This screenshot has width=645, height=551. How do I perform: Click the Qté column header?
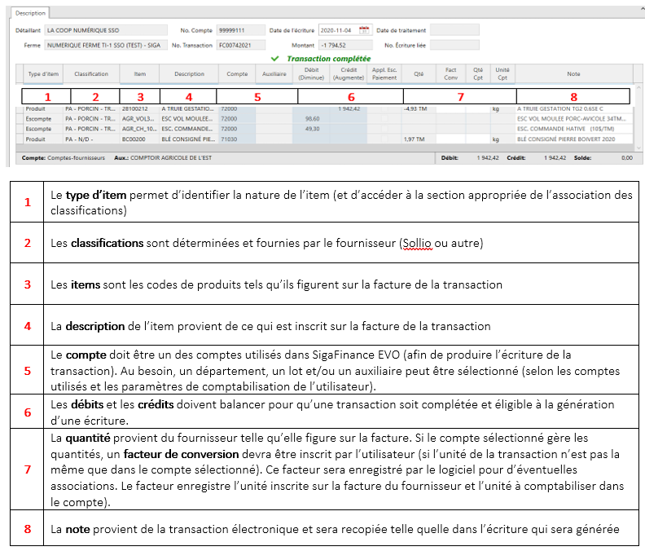click(x=419, y=74)
